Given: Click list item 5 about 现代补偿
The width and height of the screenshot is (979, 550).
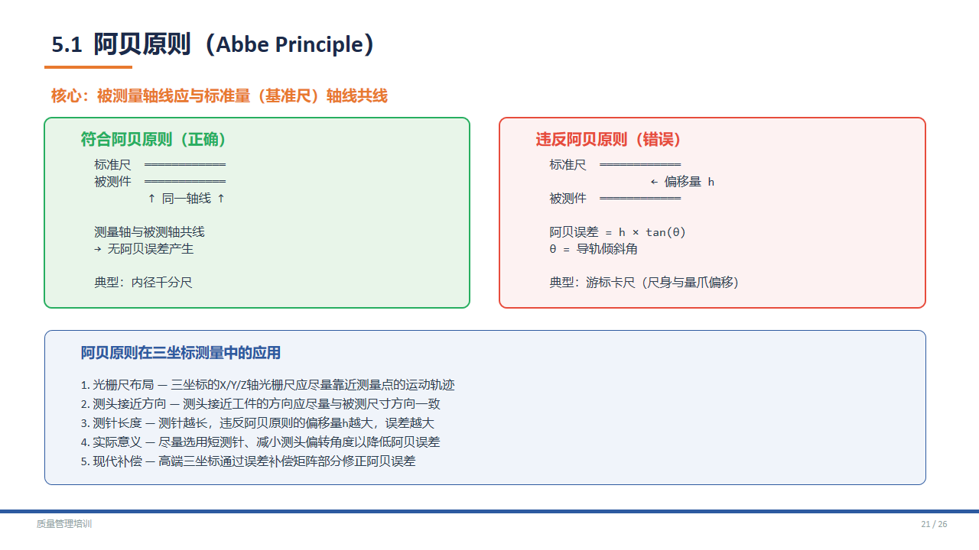Looking at the screenshot, I should [248, 461].
